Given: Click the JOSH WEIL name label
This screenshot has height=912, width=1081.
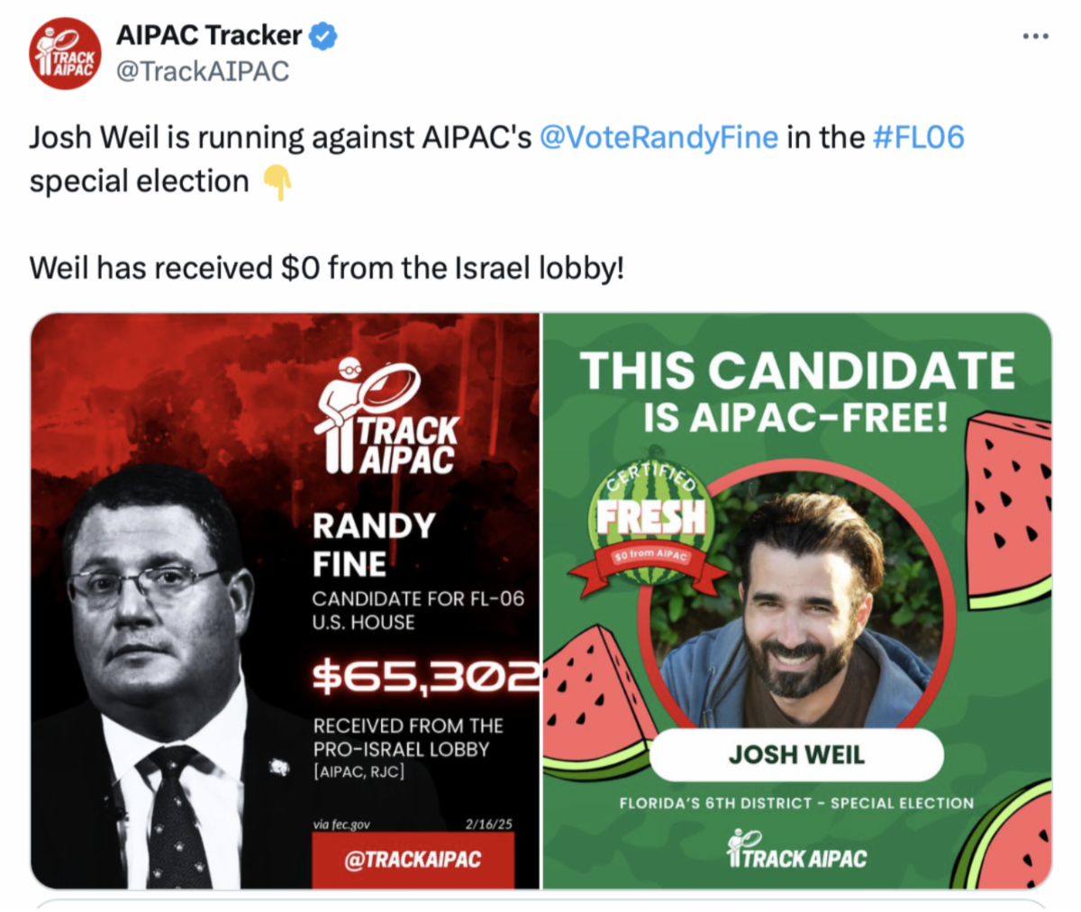Looking at the screenshot, I should [x=796, y=754].
